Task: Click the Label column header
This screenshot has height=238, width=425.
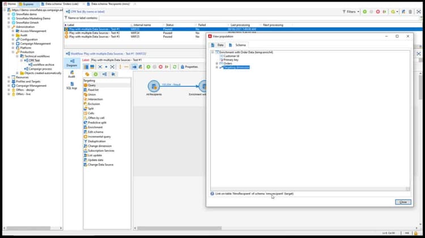Action: (97, 25)
